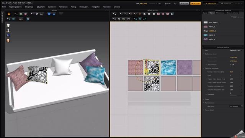Collapse the simulation properties section
Viewport: 245px width, 138px height.
point(204,68)
